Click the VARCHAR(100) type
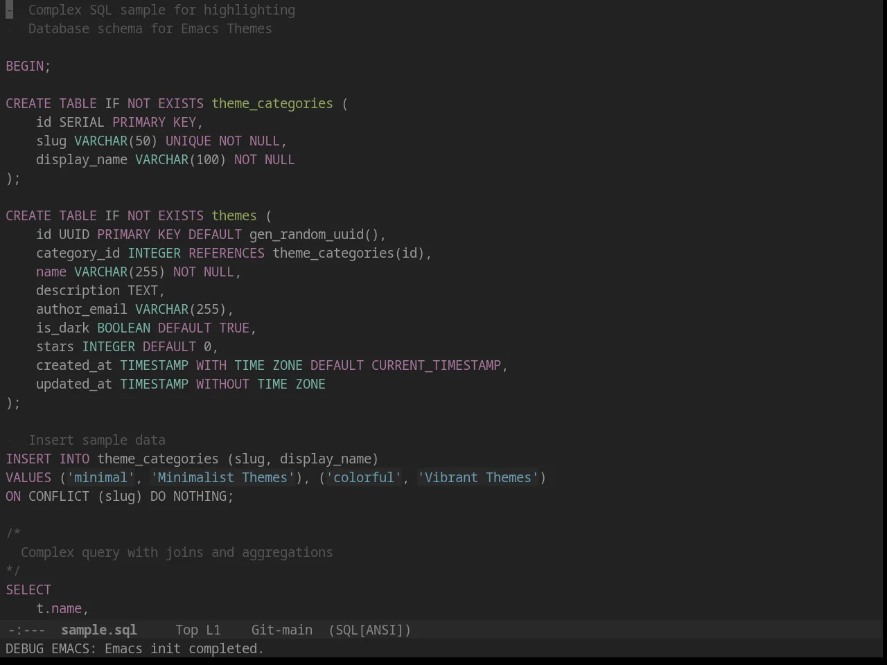 point(181,160)
